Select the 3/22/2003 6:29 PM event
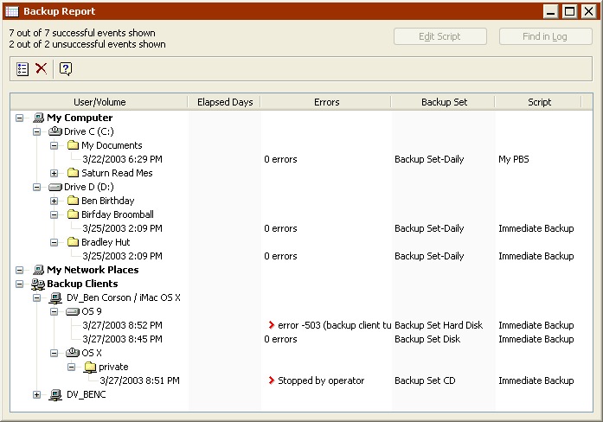This screenshot has height=422, width=603. (122, 159)
